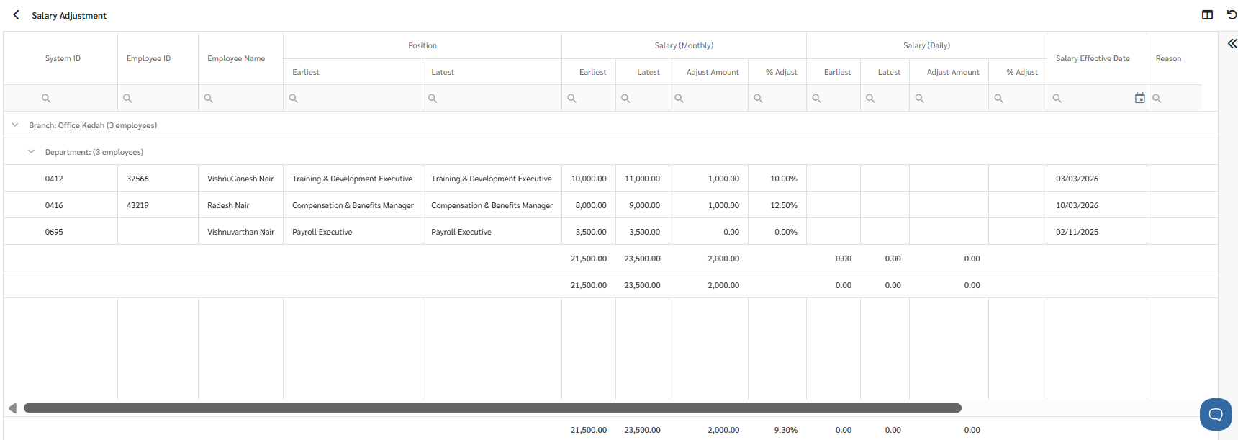This screenshot has width=1238, height=440.
Task: Click Salary (Daily) header group label
Action: tap(926, 45)
